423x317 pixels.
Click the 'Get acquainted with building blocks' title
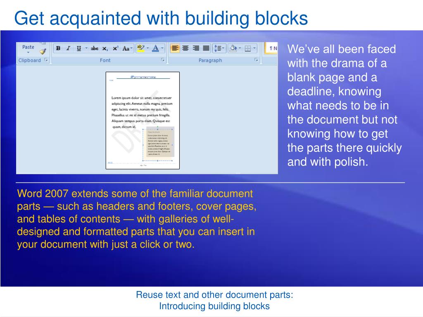point(161,18)
